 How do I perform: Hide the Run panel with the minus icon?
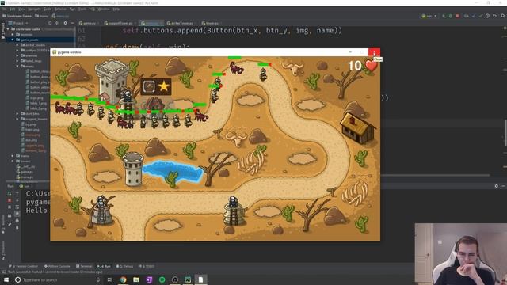(x=503, y=186)
